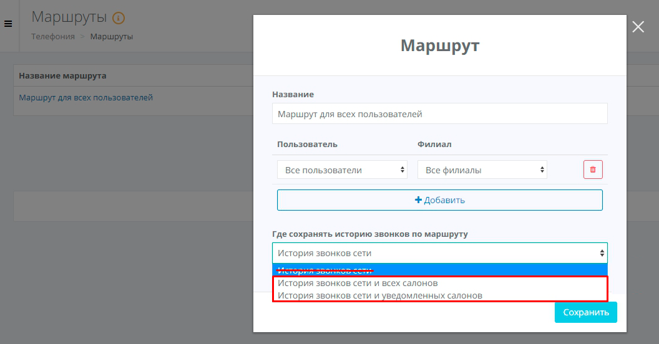Open Маршрут для всех пользователей link in table
The width and height of the screenshot is (659, 344).
tap(85, 97)
